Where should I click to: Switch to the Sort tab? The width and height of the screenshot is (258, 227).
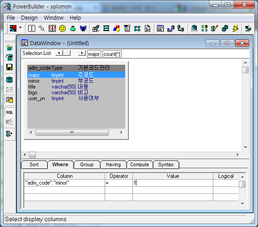click(x=34, y=164)
